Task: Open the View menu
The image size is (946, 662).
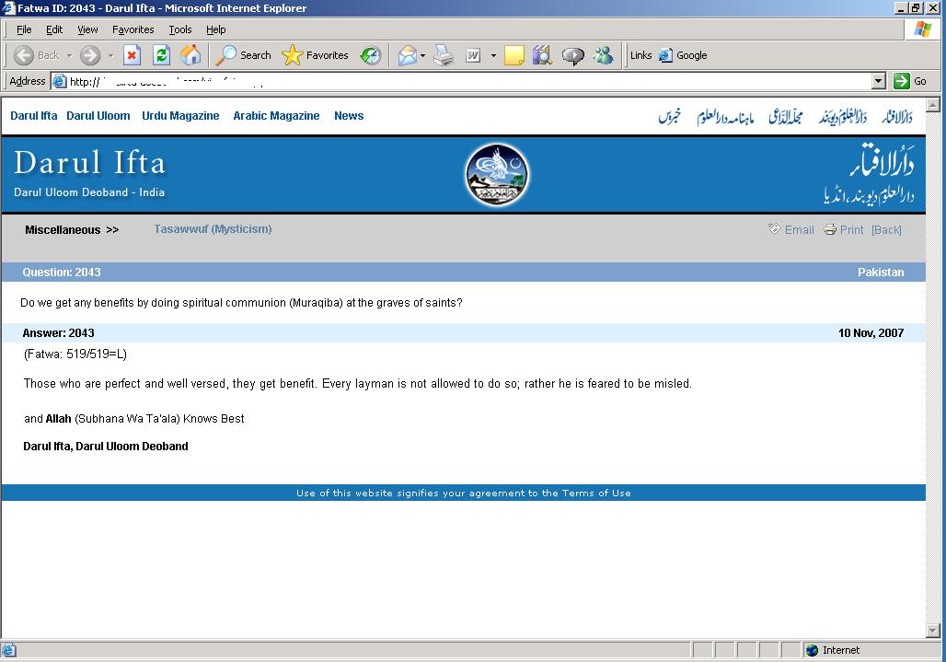Action: [x=87, y=29]
